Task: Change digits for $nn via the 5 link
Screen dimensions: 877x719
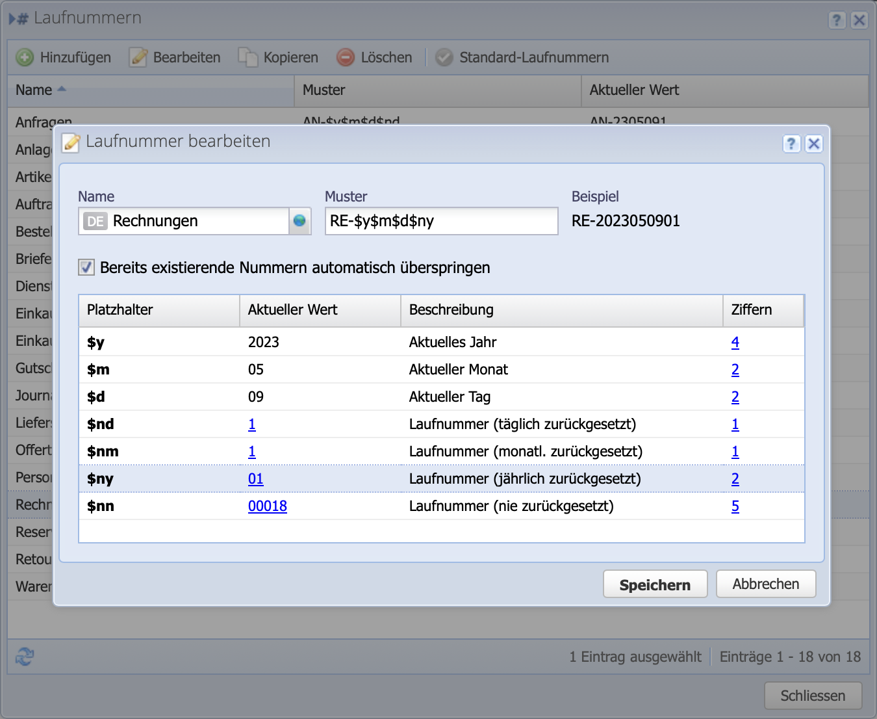Action: [735, 506]
